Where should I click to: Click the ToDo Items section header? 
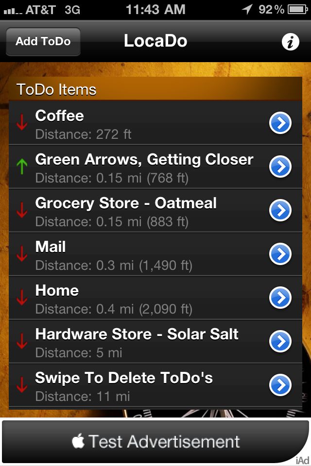[155, 89]
